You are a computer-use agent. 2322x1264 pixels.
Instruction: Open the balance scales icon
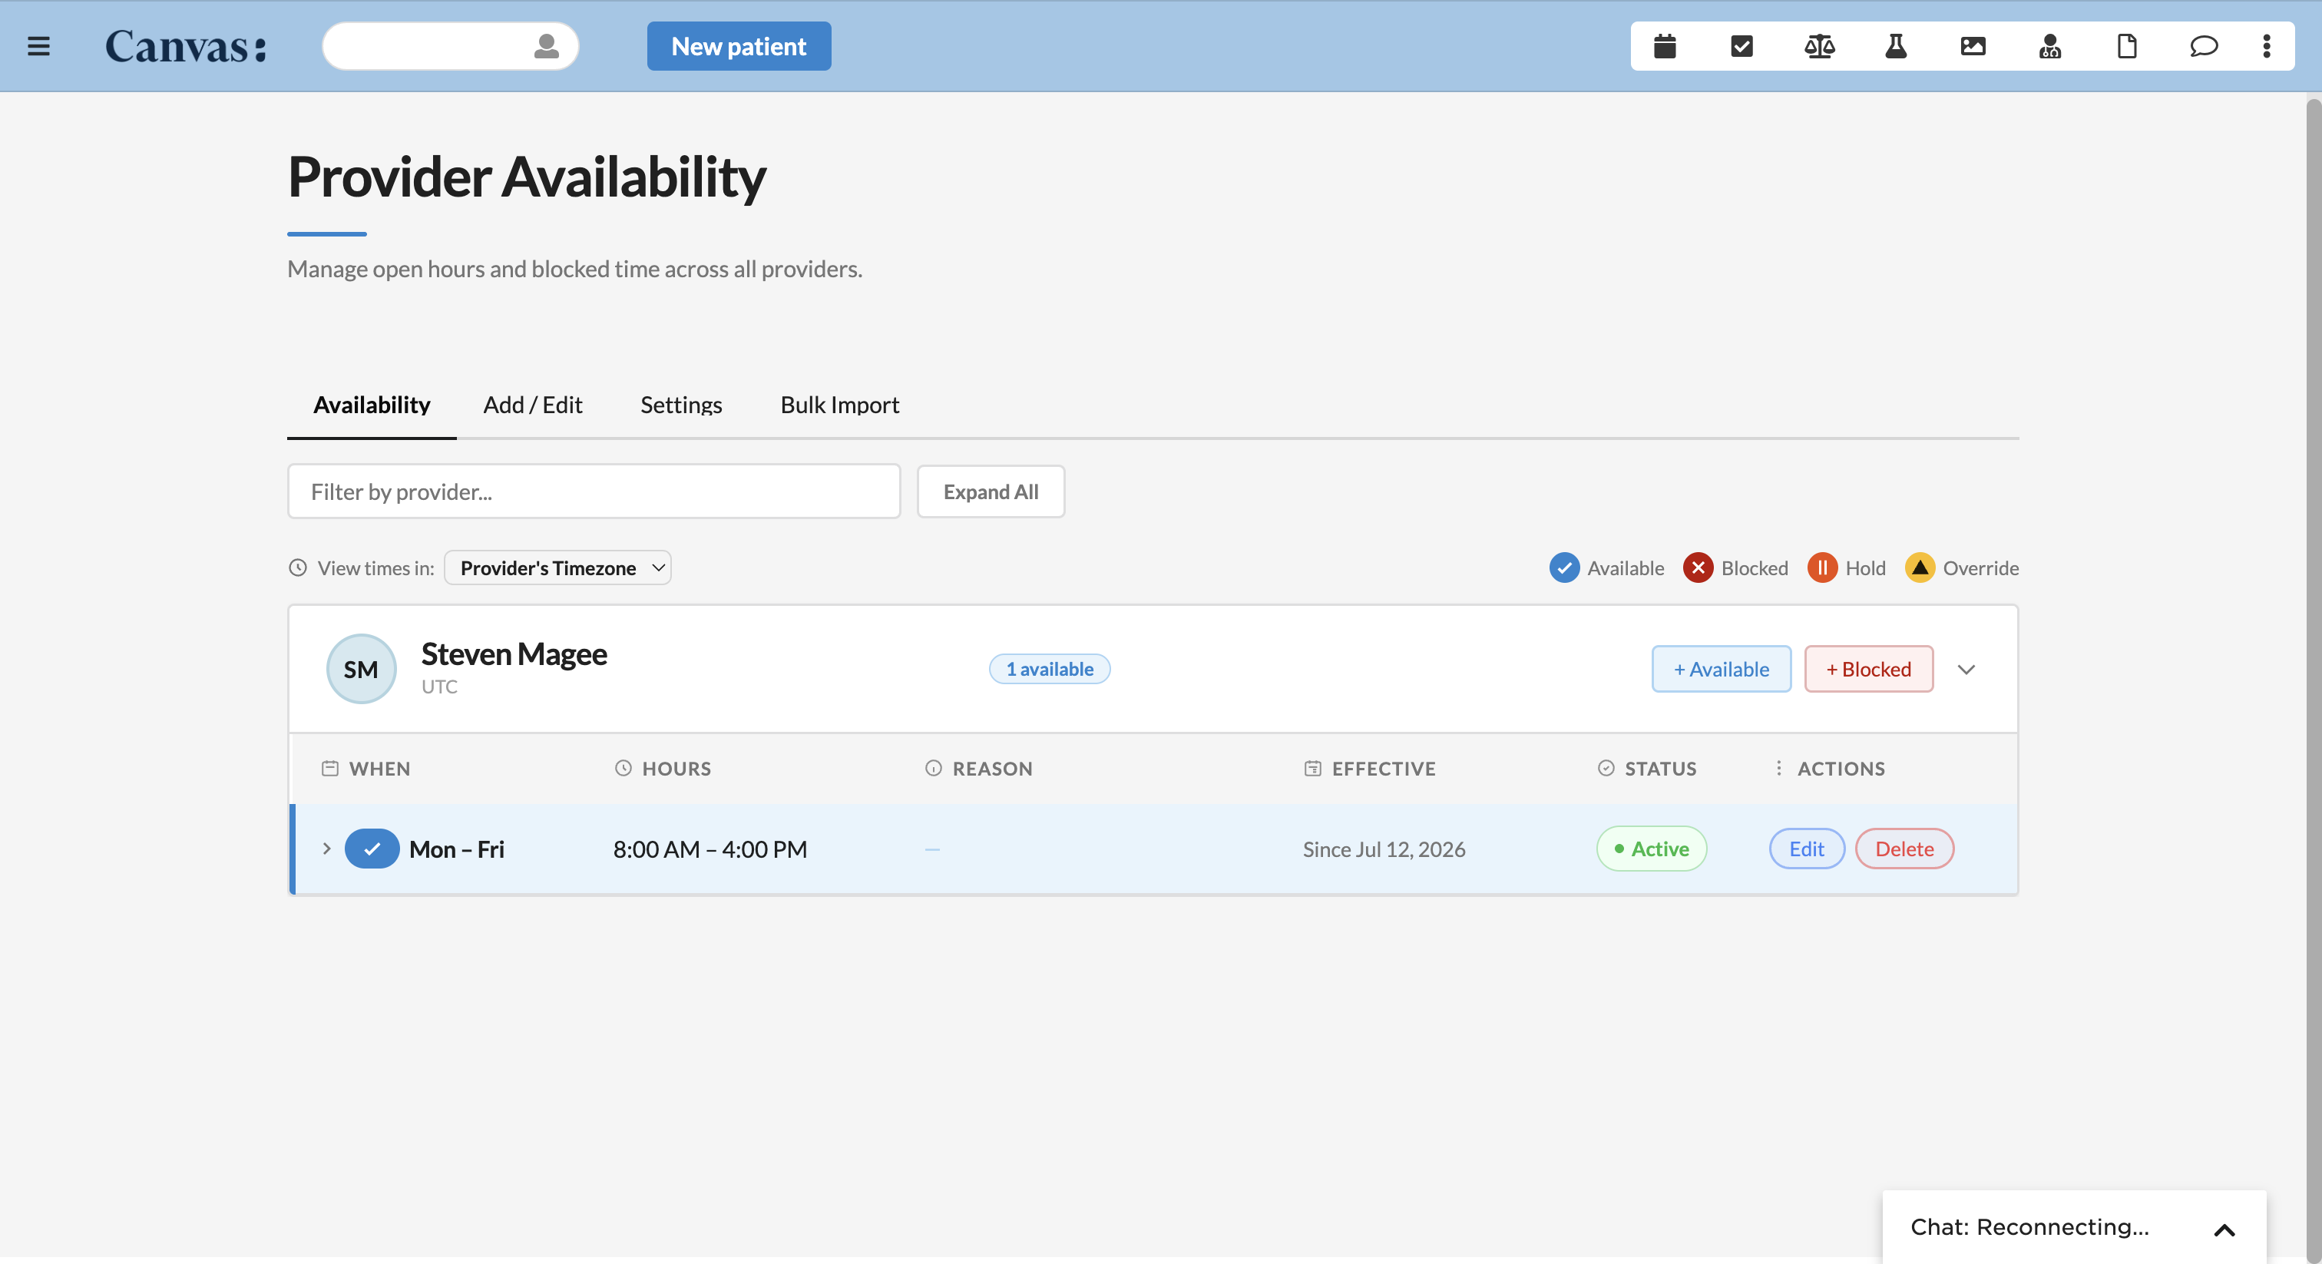point(1819,46)
